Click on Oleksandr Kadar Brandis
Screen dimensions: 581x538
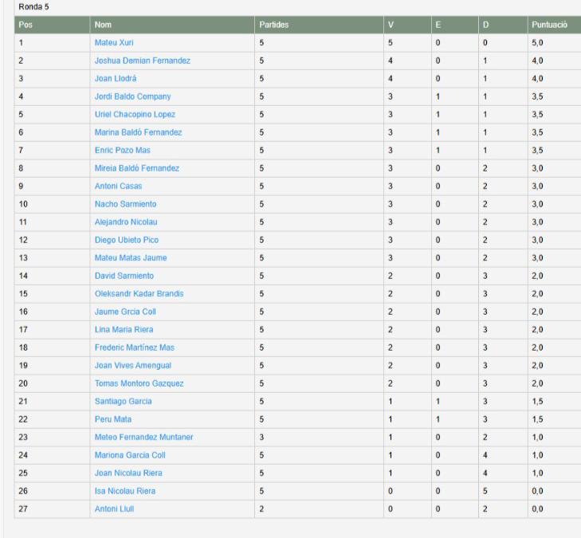(x=139, y=293)
